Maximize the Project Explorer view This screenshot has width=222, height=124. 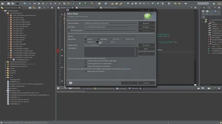coord(52,8)
